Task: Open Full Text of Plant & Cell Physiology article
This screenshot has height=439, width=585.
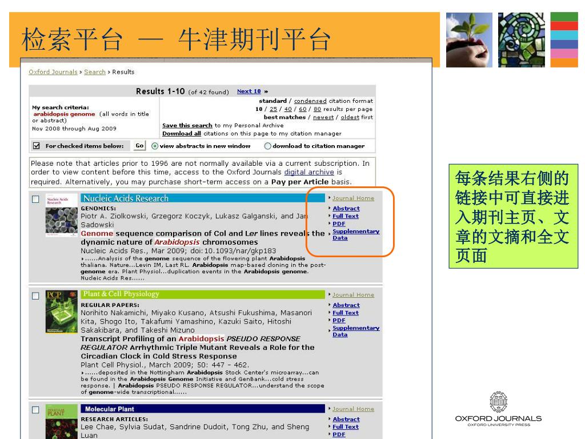Action: click(x=346, y=313)
